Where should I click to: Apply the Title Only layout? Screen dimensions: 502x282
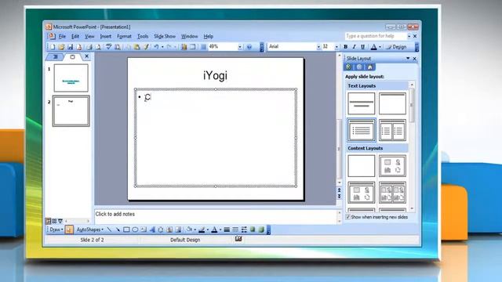(x=392, y=103)
